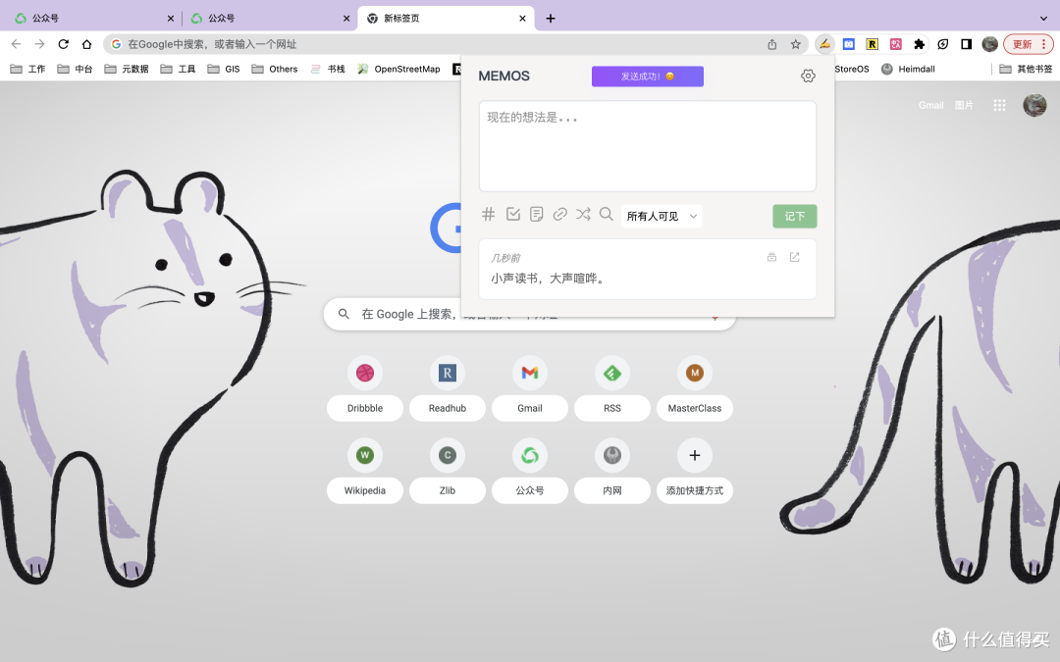1060x662 pixels.
Task: Click the Memos pen extension icon
Action: 824,44
